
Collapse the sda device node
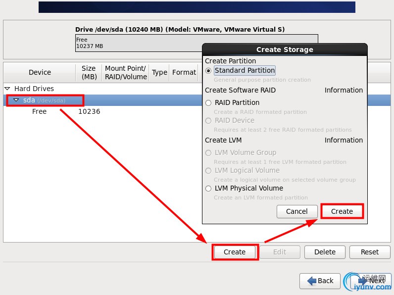click(16, 100)
